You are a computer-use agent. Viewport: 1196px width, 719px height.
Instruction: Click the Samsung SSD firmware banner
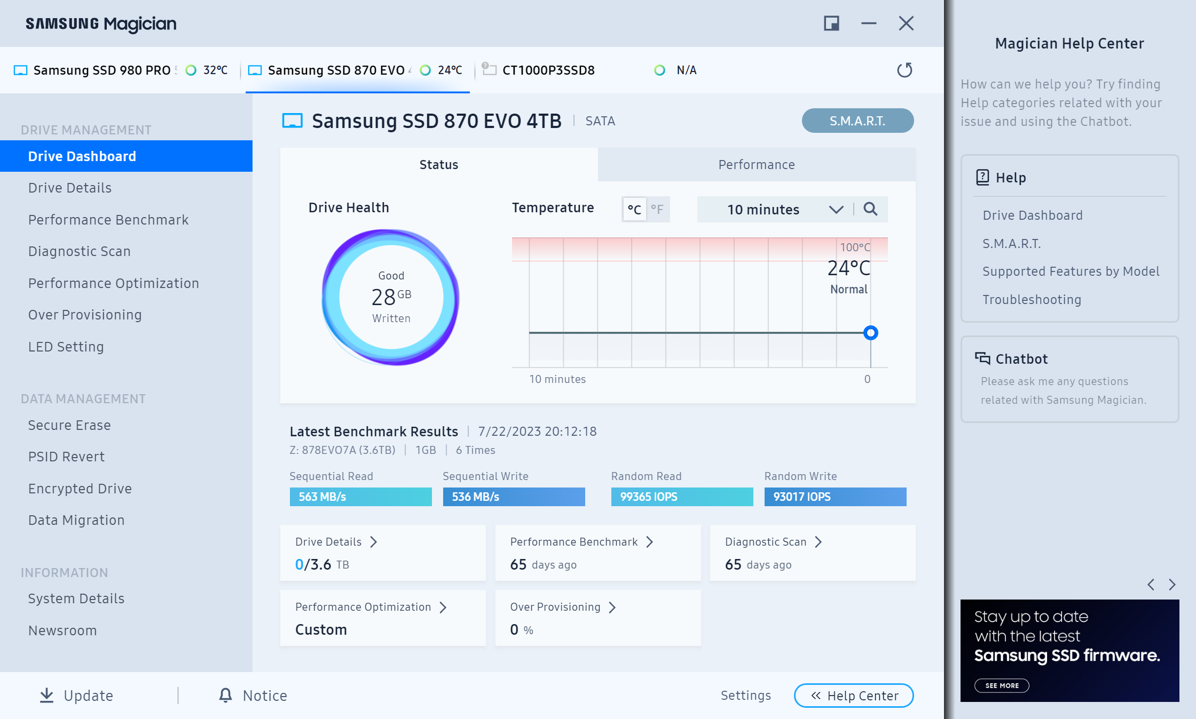1069,650
